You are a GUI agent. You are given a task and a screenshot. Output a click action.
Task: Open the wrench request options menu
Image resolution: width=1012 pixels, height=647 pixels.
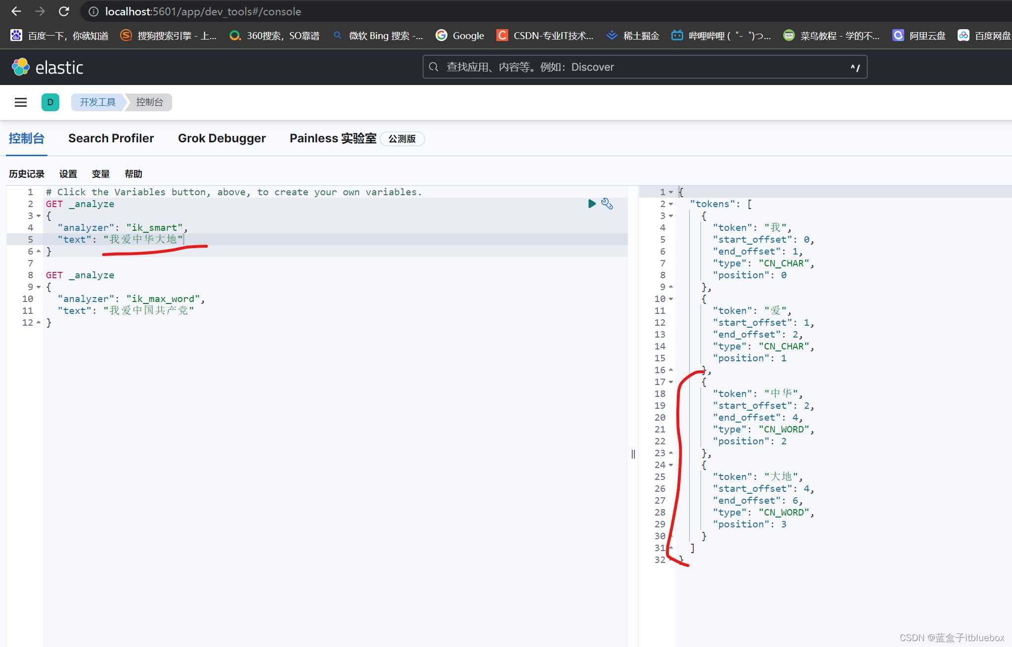[607, 204]
